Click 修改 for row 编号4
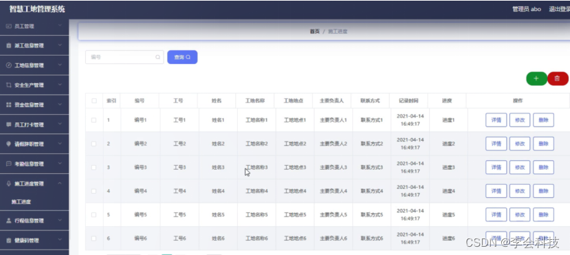This screenshot has width=570, height=255. [x=520, y=191]
